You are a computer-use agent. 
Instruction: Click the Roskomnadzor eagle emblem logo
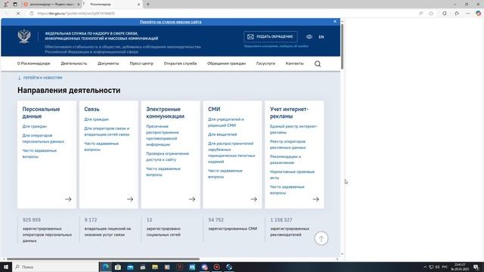[24, 36]
